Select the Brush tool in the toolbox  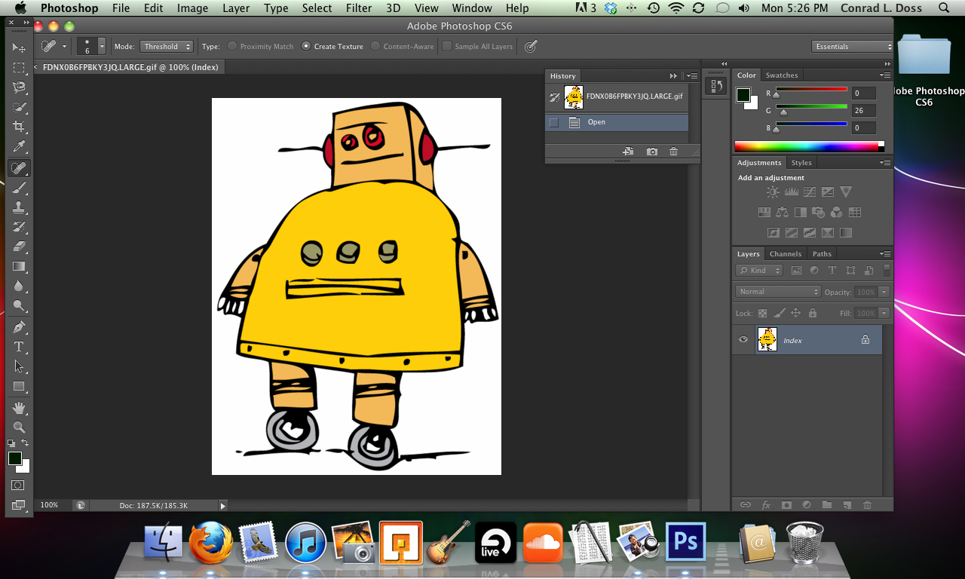19,187
